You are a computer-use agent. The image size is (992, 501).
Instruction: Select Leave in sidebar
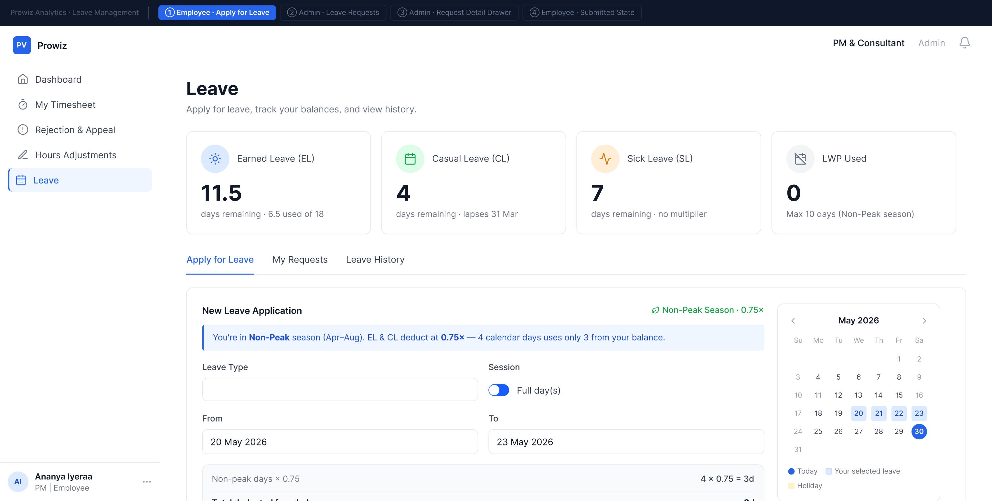80,180
